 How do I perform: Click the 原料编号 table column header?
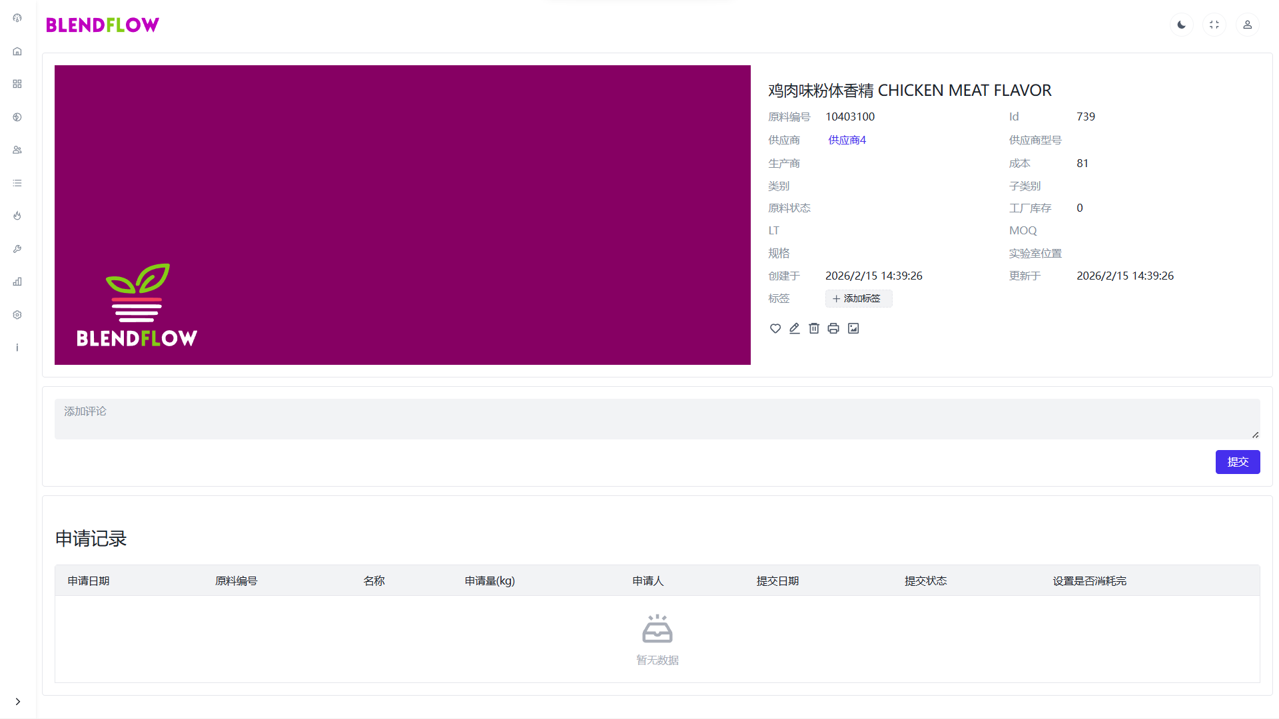point(236,581)
